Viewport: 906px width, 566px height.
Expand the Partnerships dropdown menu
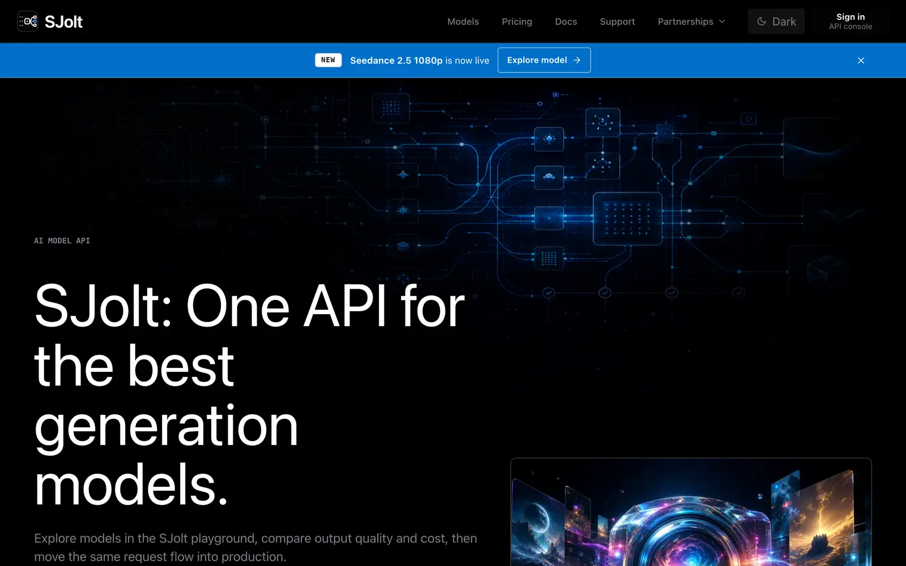[691, 22]
